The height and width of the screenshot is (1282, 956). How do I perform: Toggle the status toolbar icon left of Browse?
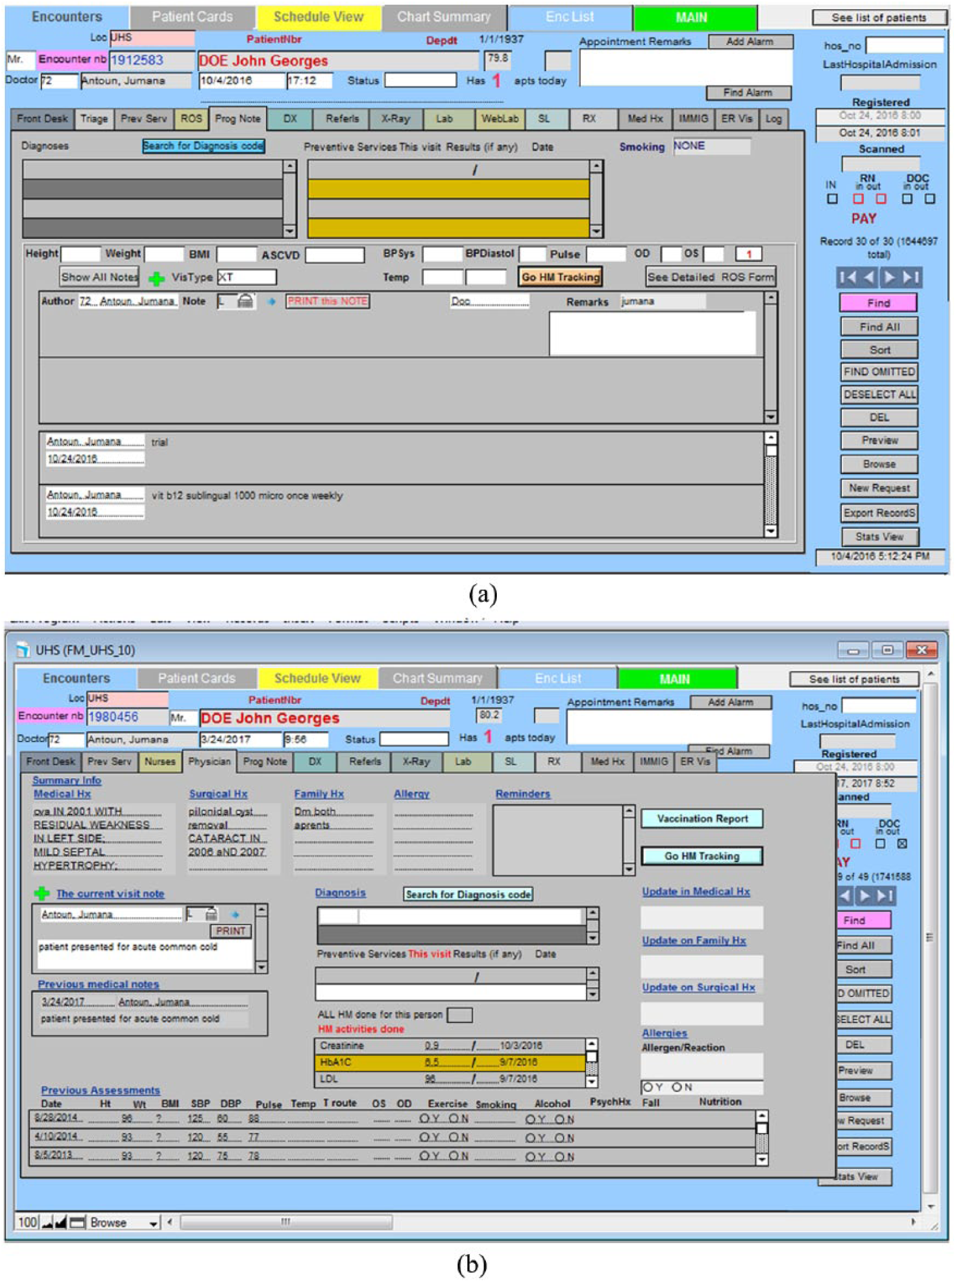point(77,1222)
